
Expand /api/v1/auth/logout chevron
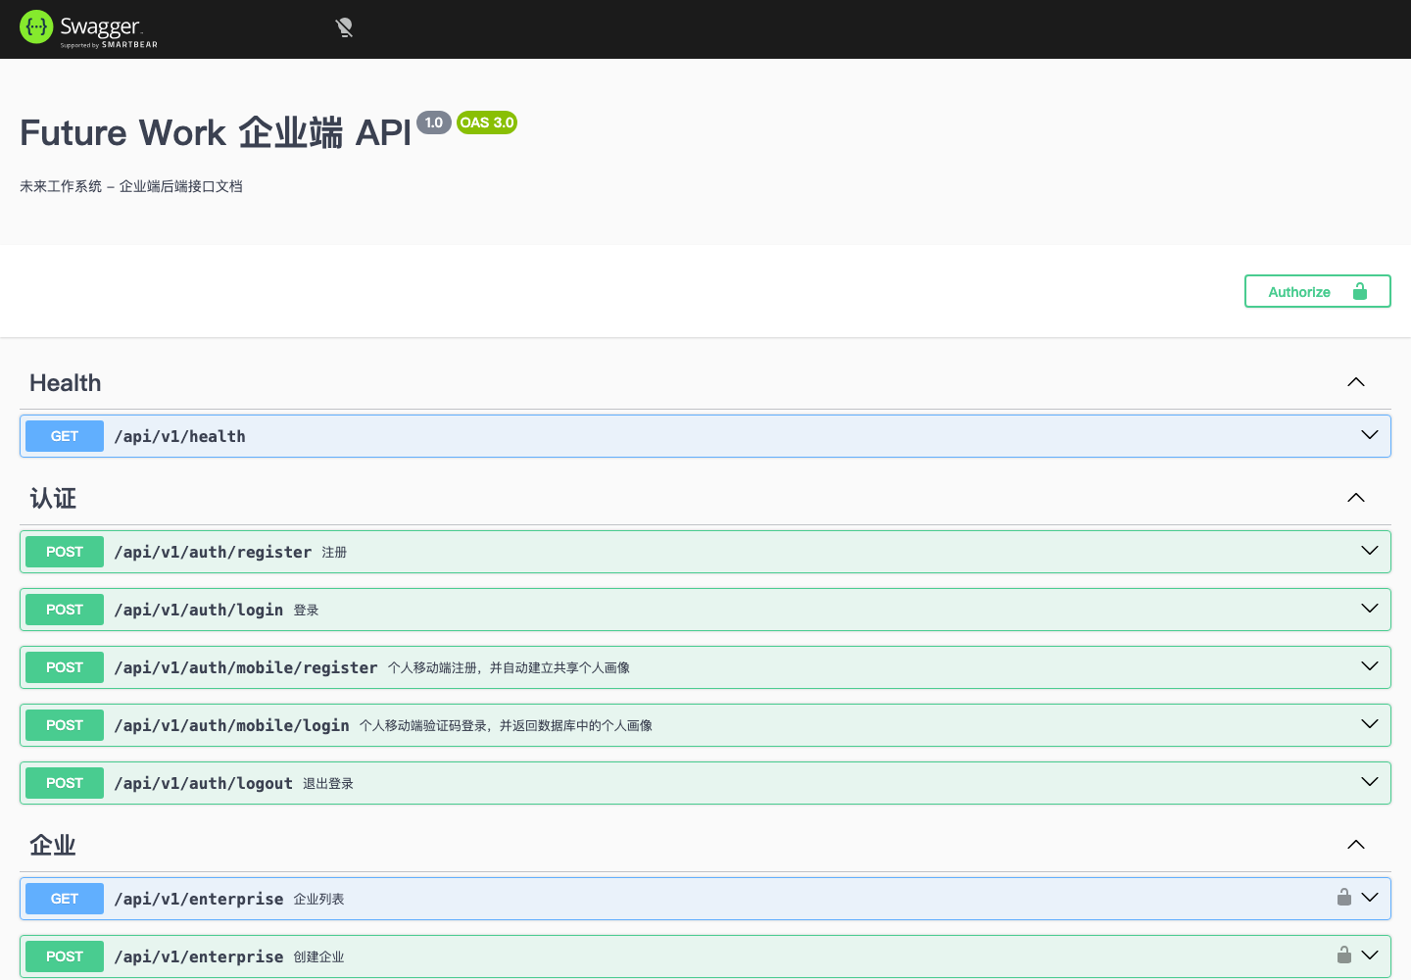[x=1370, y=782]
